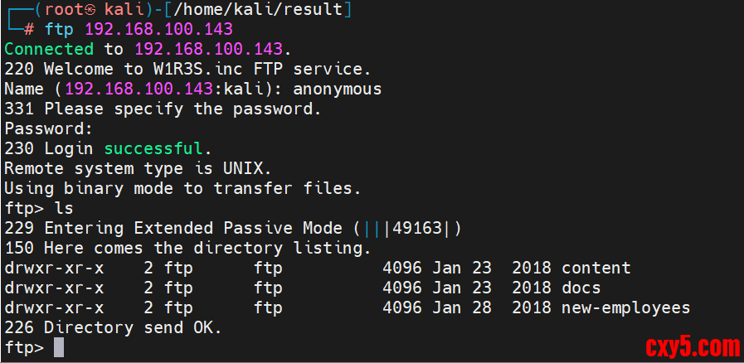Click the 'content' directory name
The height and width of the screenshot is (363, 744).
[x=596, y=268]
